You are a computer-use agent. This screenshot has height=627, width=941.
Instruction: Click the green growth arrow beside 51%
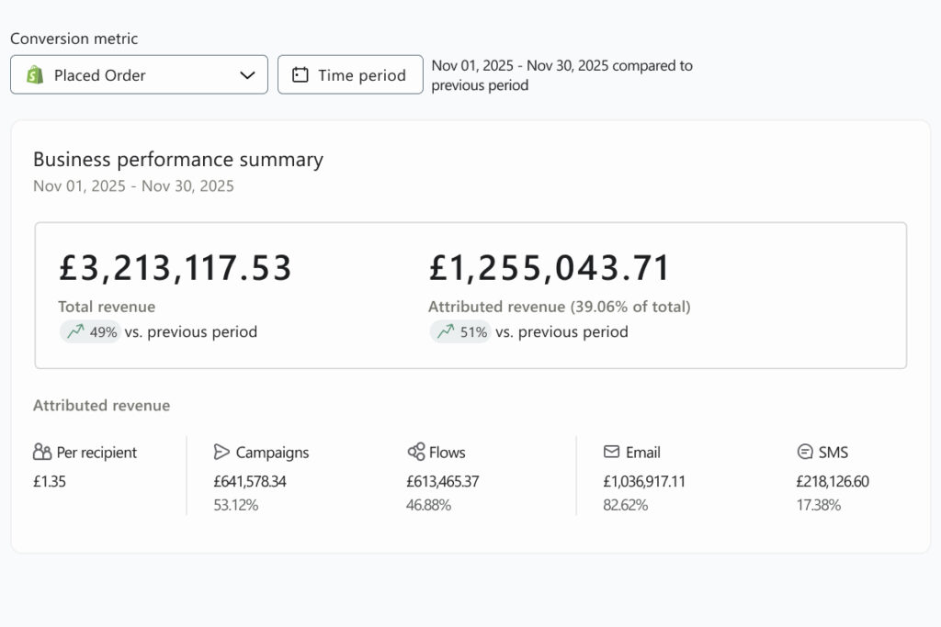click(x=445, y=331)
